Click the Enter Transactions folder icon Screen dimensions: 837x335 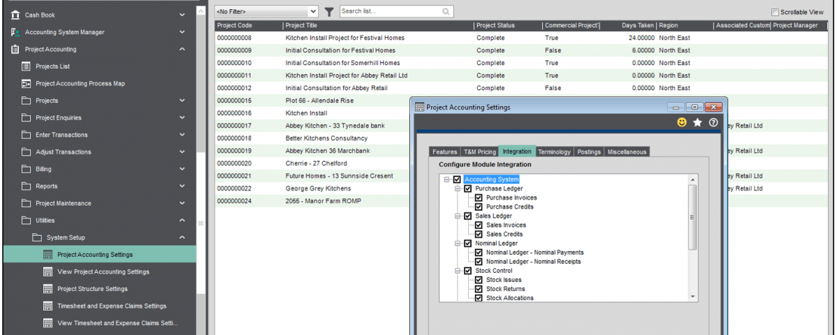tap(26, 135)
